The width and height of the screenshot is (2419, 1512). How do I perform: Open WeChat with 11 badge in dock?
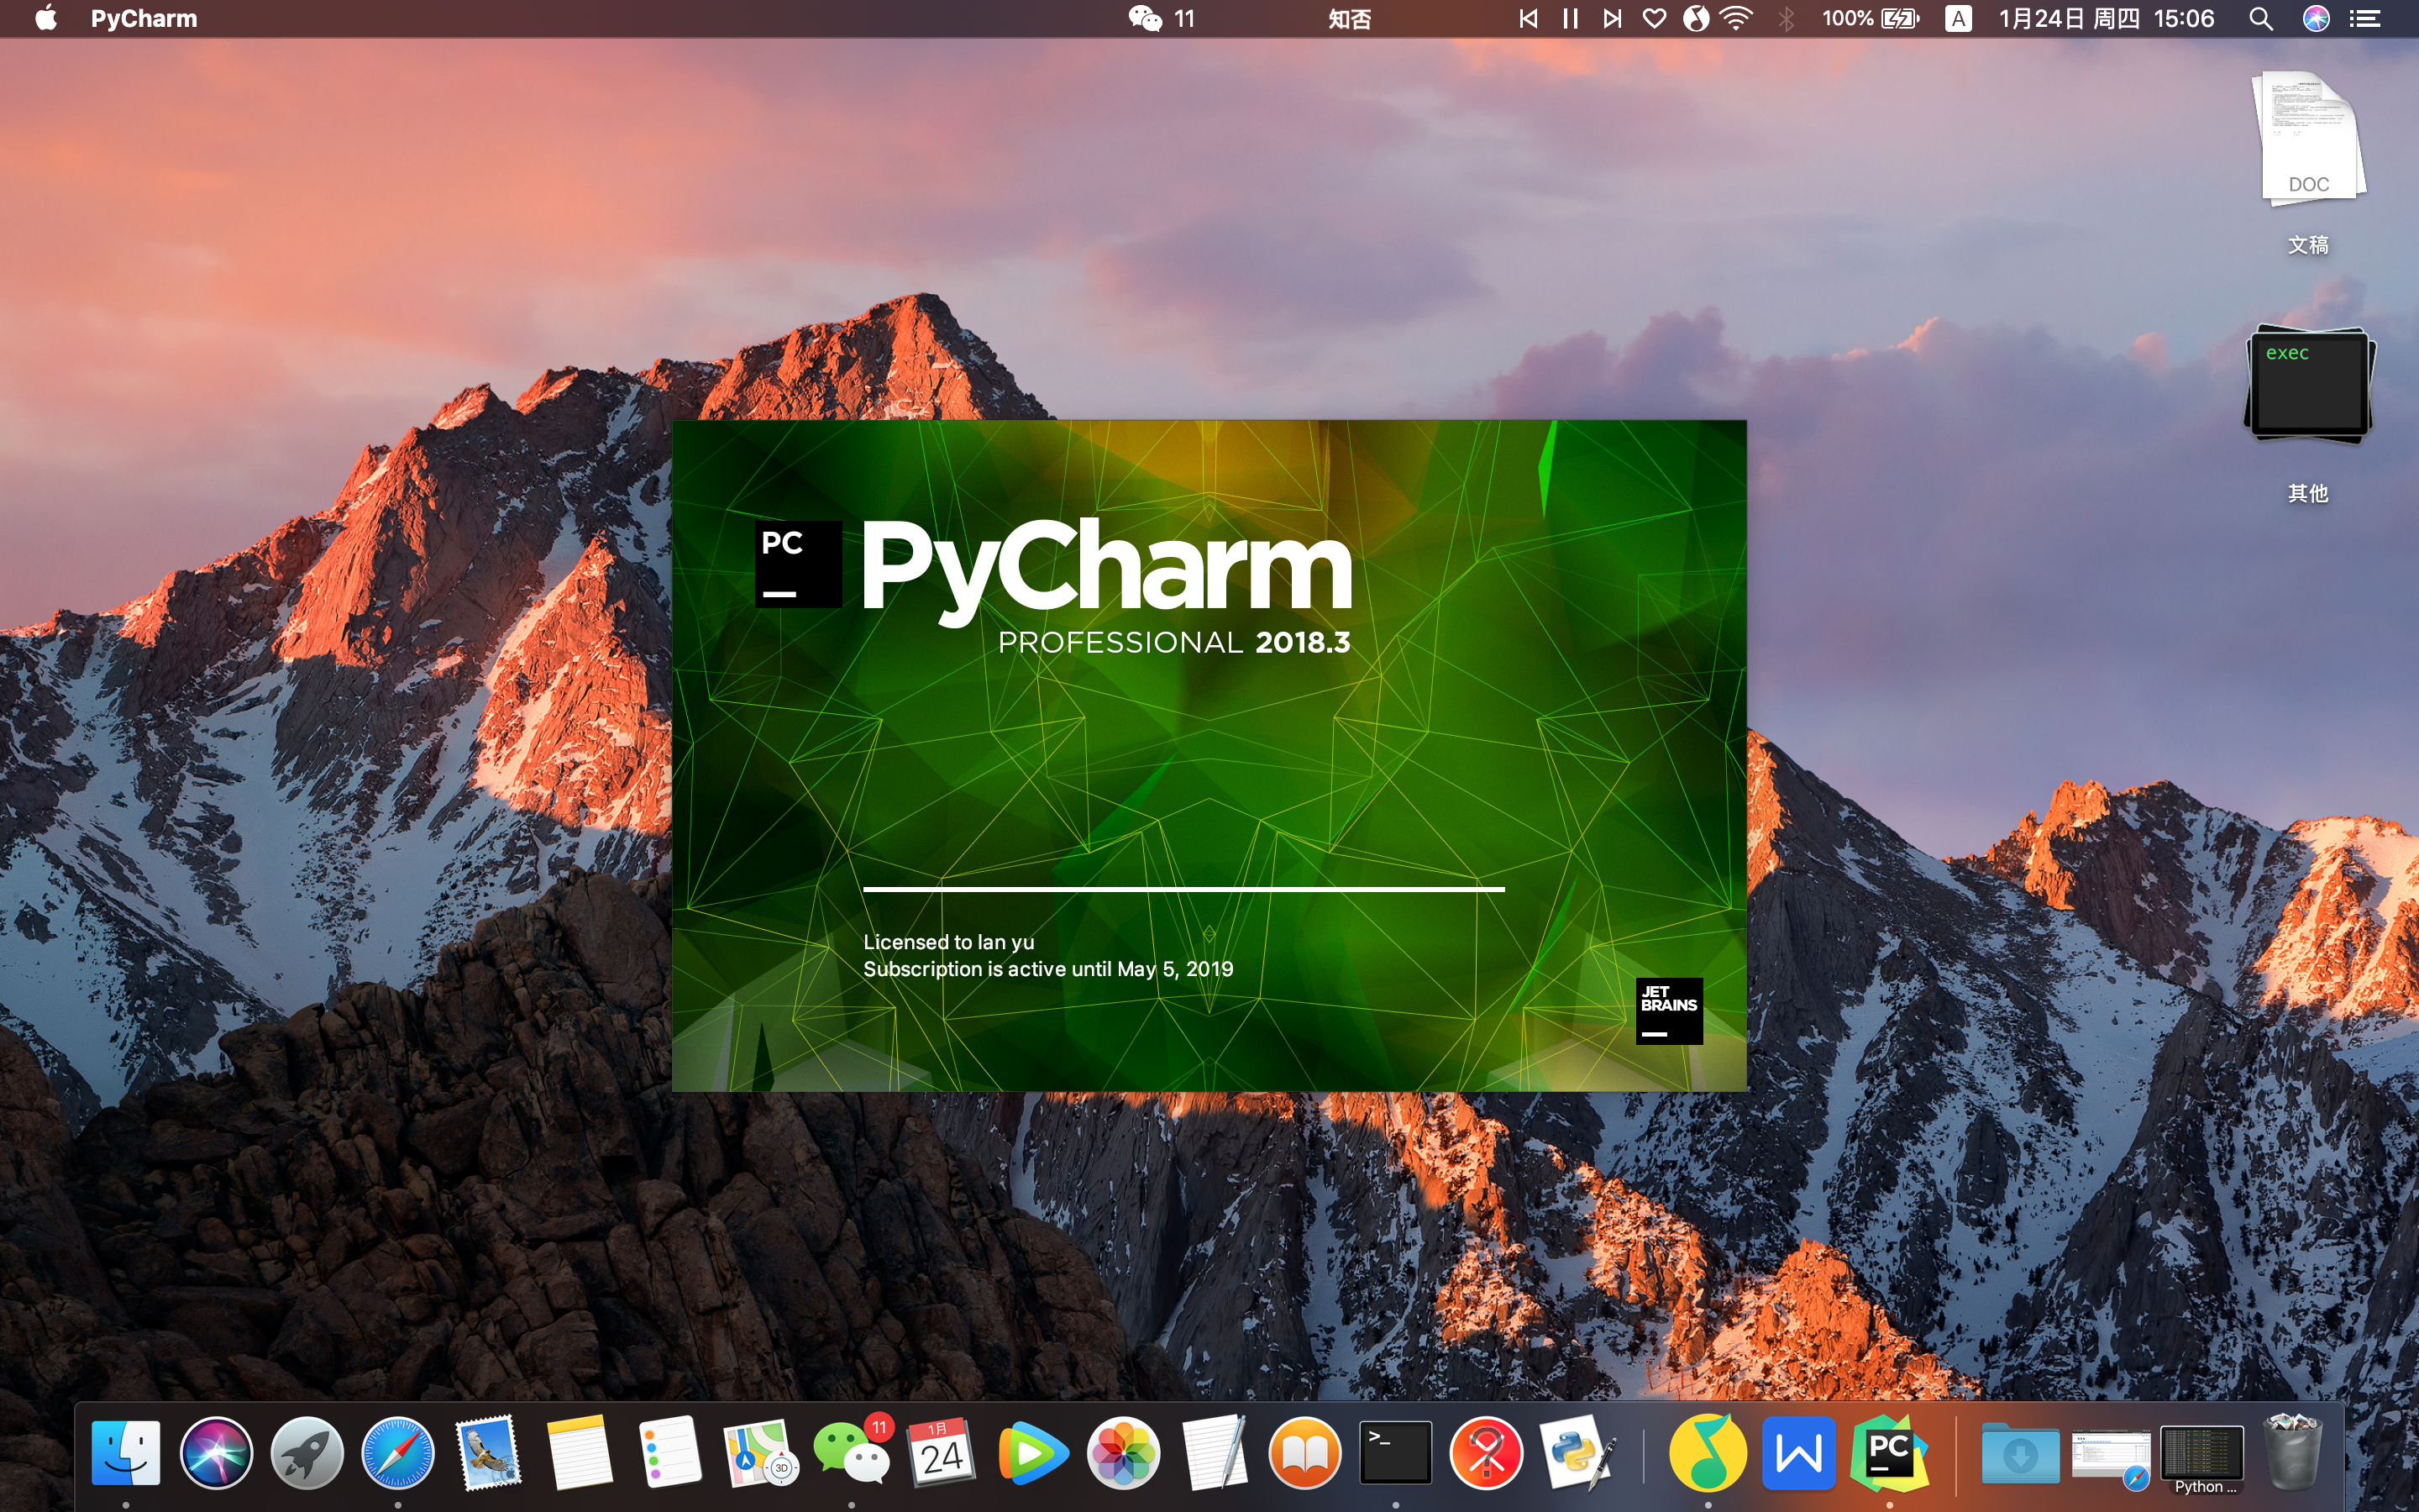click(853, 1451)
